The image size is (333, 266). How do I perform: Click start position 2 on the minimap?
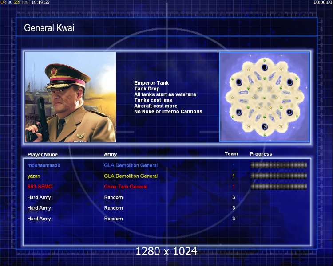[x=265, y=127]
